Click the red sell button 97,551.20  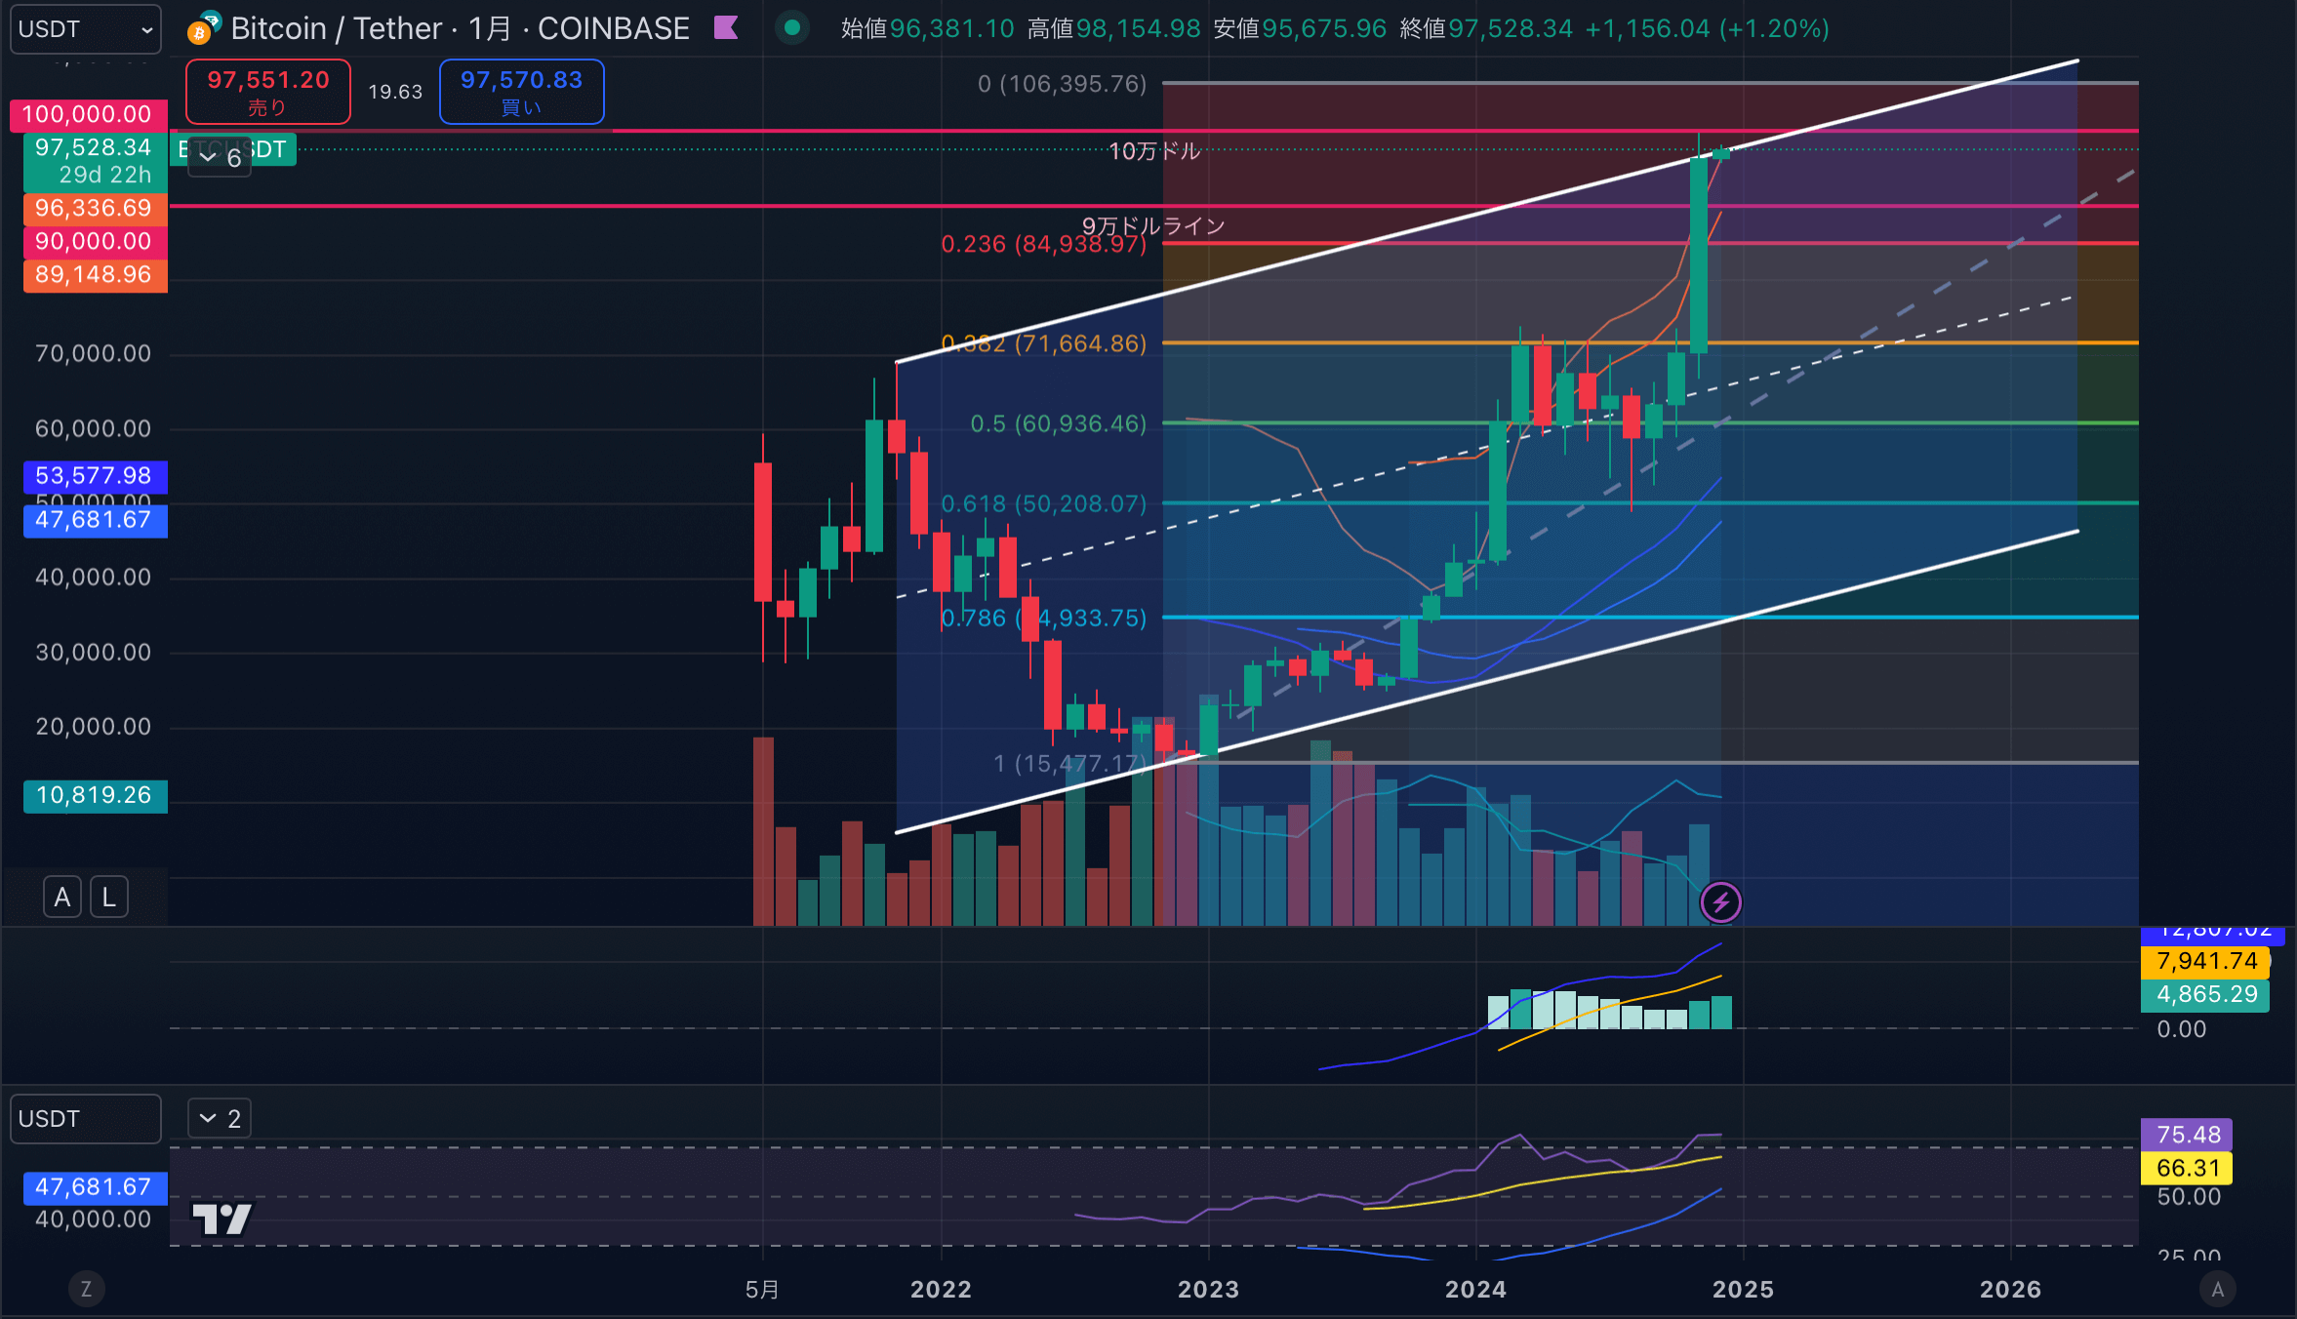[x=268, y=92]
